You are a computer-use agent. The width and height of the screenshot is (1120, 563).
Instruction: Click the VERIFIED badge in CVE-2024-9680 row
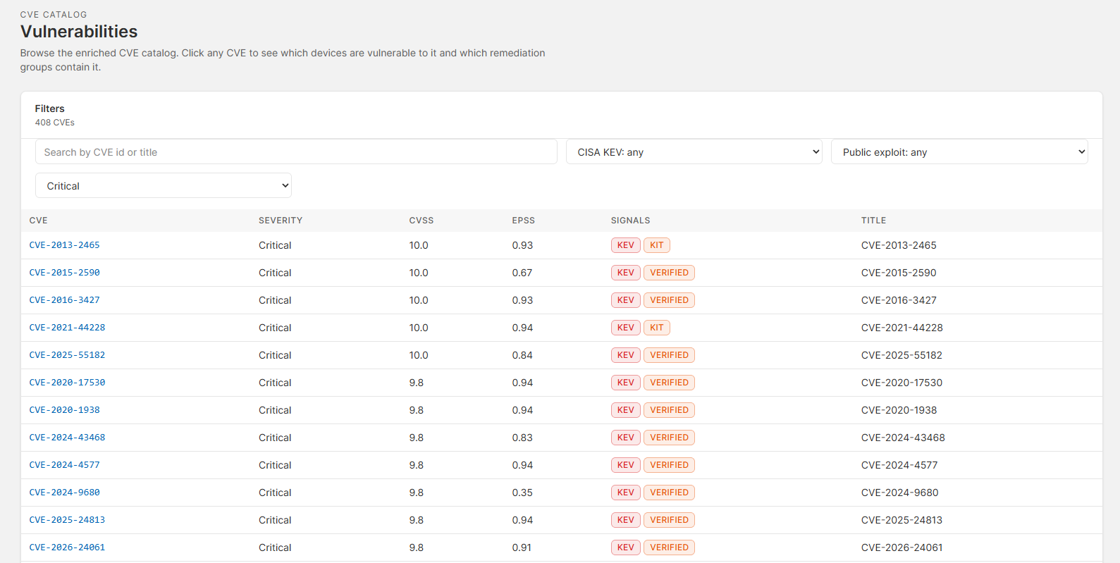(669, 493)
